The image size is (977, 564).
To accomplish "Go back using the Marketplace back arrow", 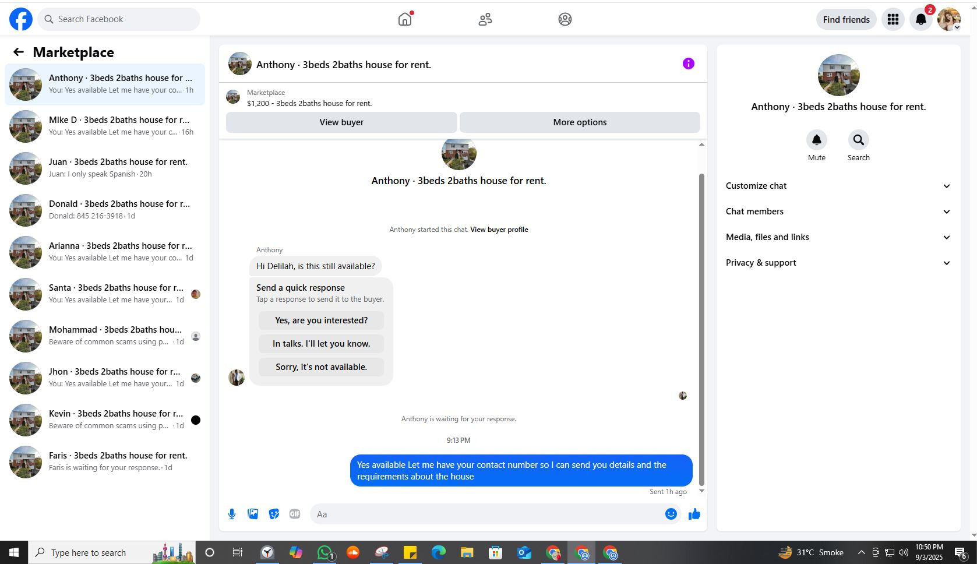I will coord(19,52).
